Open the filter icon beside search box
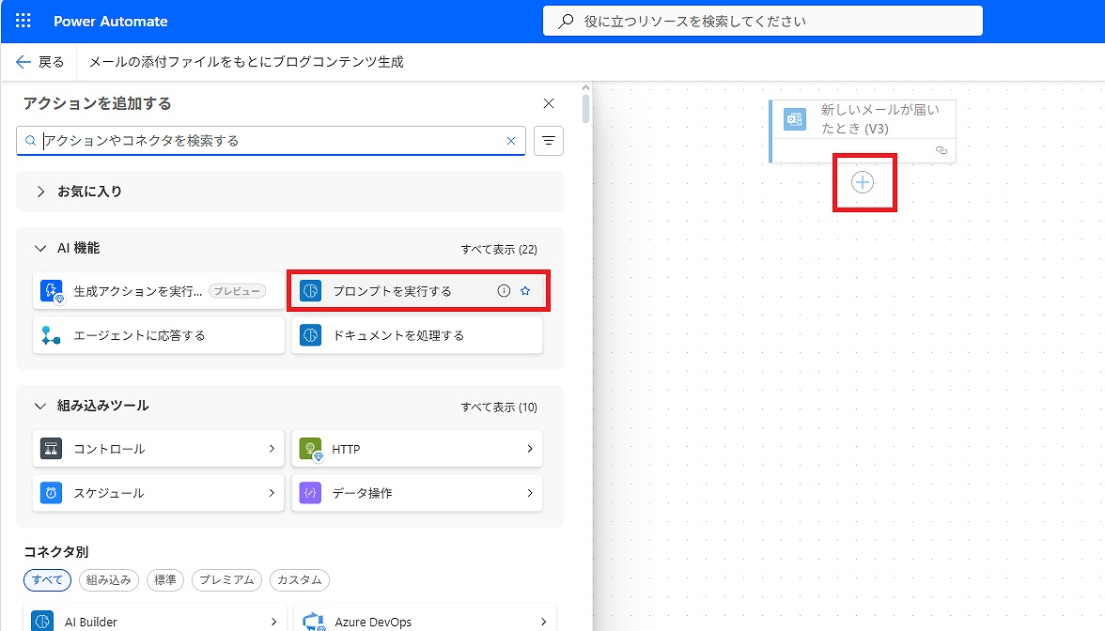The image size is (1105, 631). [549, 141]
